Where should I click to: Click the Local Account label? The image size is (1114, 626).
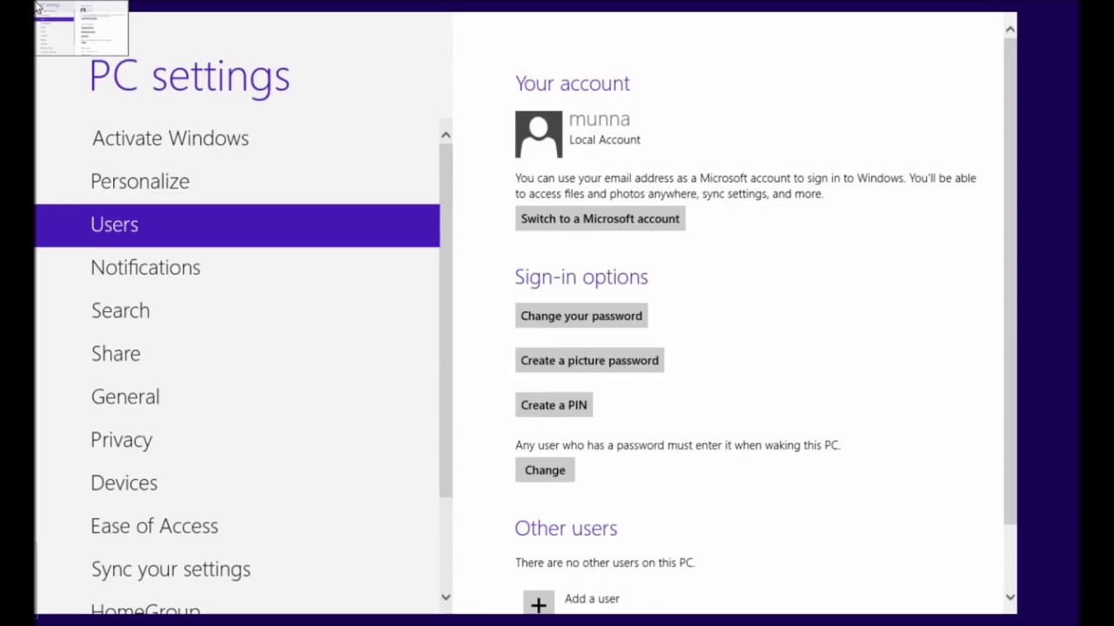tap(605, 139)
